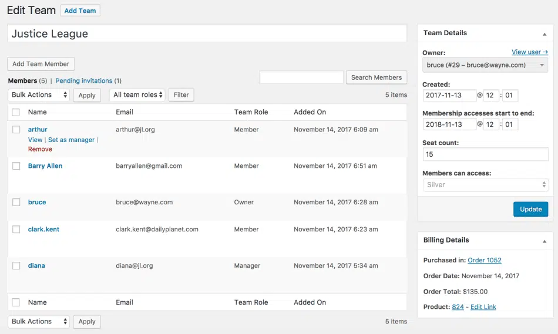Screen dimensions: 558x334
Task: Click the membership end date 2018-11-13 field
Action: 449,124
